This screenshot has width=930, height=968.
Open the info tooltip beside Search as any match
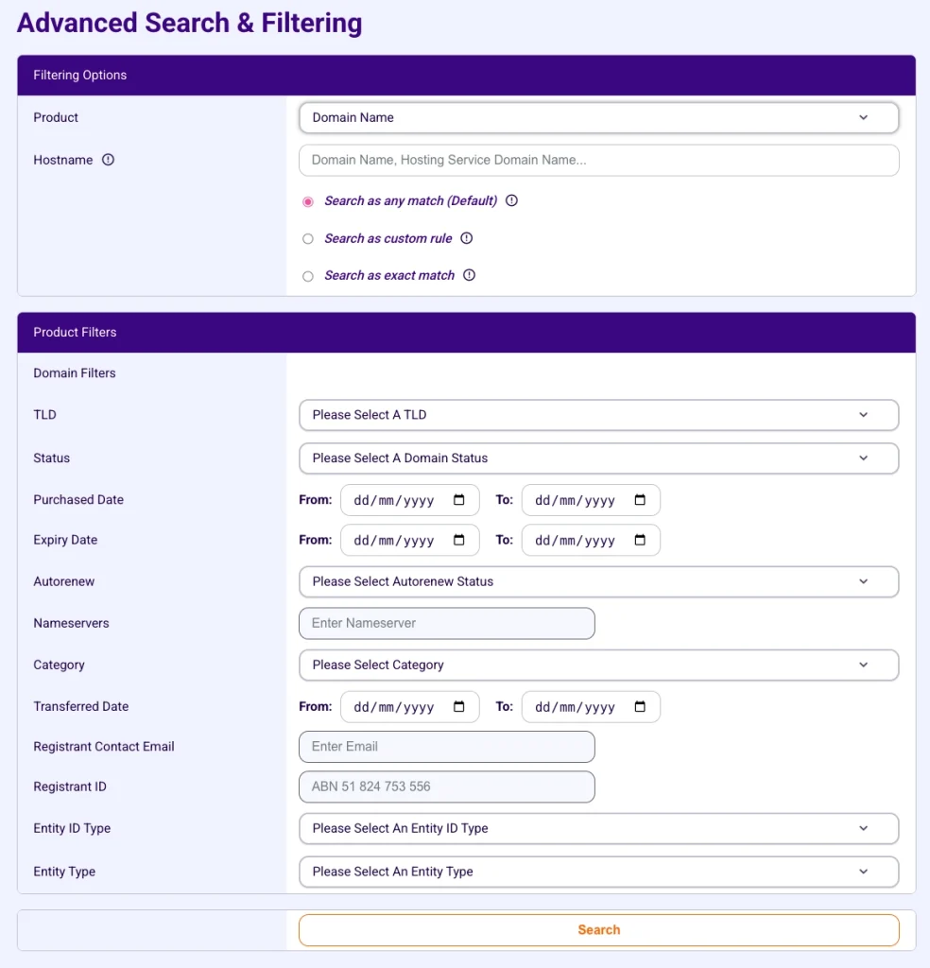(x=511, y=200)
